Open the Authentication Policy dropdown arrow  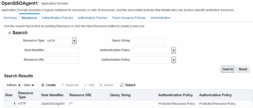(173, 50)
